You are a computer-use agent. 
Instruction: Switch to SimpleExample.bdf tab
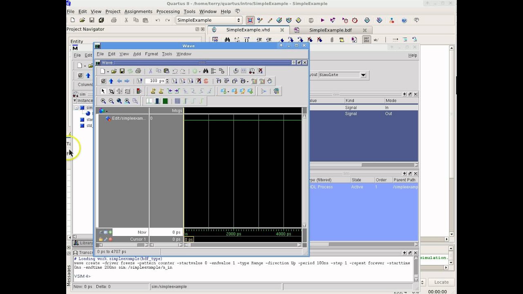coord(330,30)
